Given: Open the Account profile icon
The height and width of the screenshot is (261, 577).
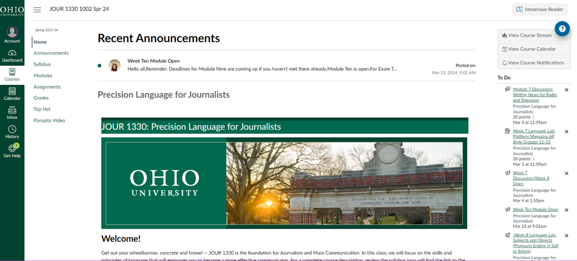Looking at the screenshot, I should 12,32.
